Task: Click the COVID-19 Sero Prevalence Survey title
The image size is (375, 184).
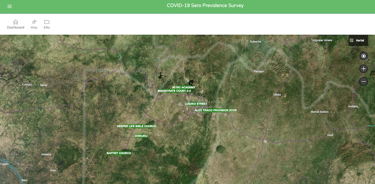Action: 205,5
